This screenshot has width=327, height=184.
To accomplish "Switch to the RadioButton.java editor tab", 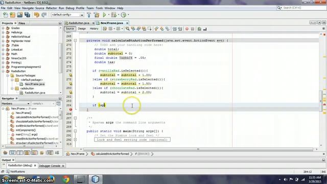I will pyautogui.click(x=79, y=23).
